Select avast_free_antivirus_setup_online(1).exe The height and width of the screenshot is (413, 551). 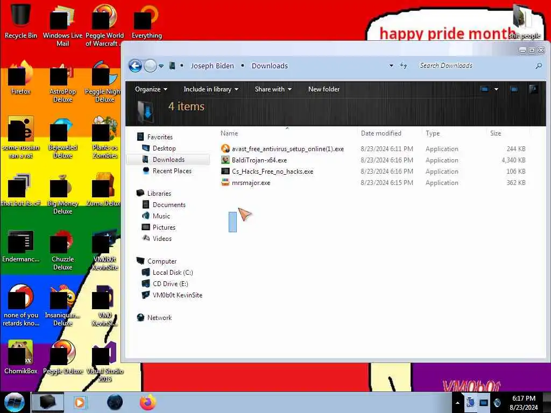[288, 149]
